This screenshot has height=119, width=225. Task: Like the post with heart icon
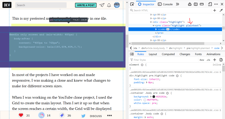(x=21, y=115)
